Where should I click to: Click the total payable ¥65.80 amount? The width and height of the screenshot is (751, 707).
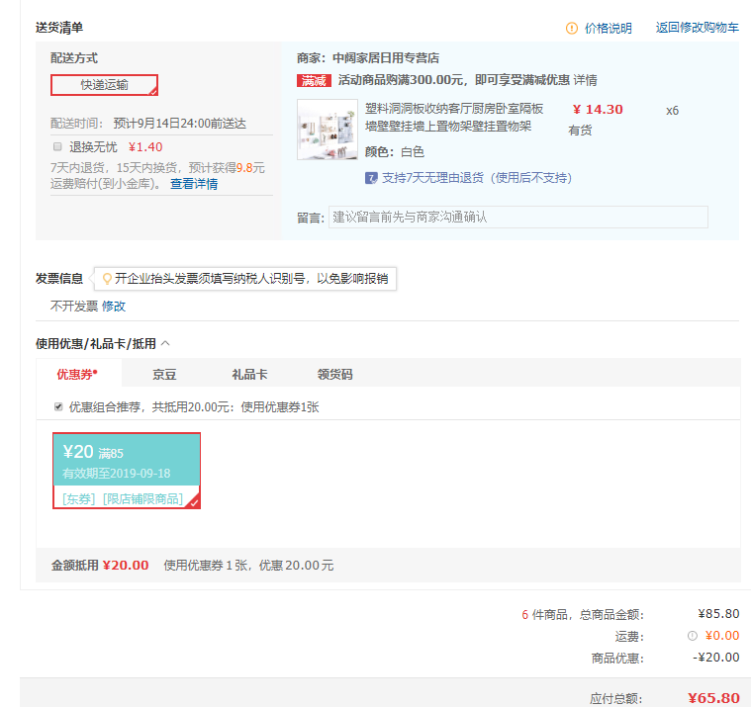pos(713,698)
